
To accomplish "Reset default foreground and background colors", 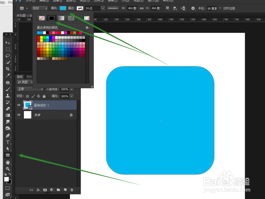I will click(5, 174).
